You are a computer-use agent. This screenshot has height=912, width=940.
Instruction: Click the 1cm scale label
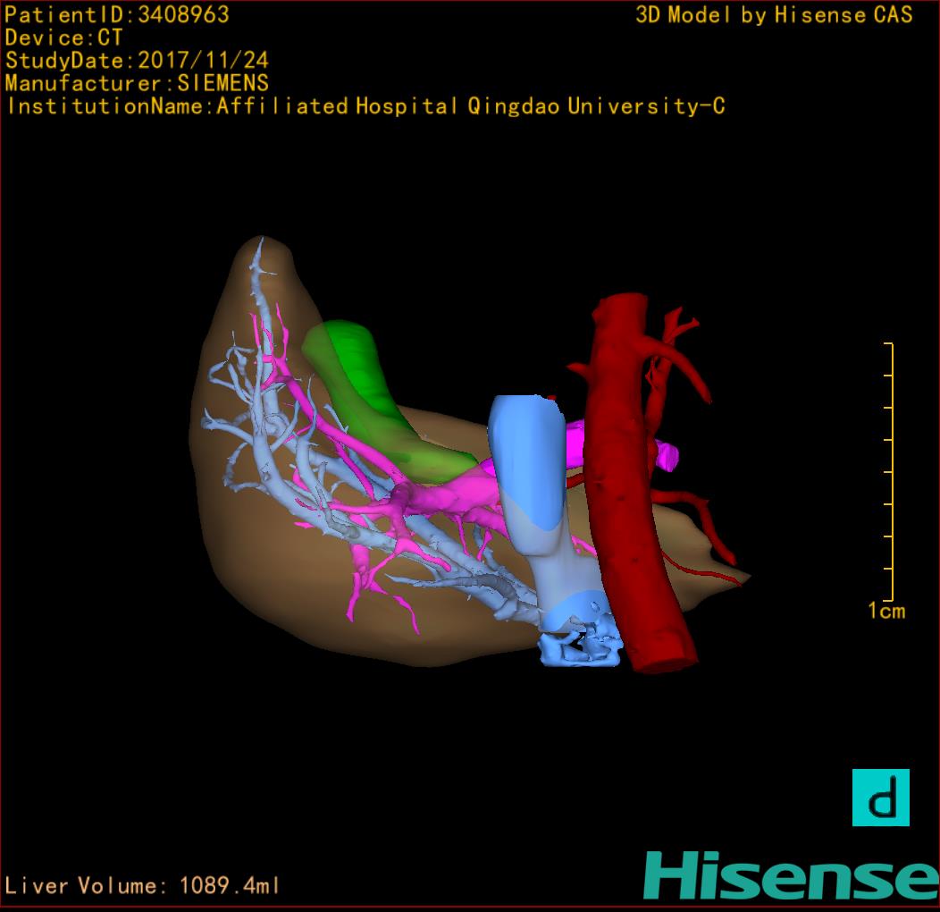point(886,612)
